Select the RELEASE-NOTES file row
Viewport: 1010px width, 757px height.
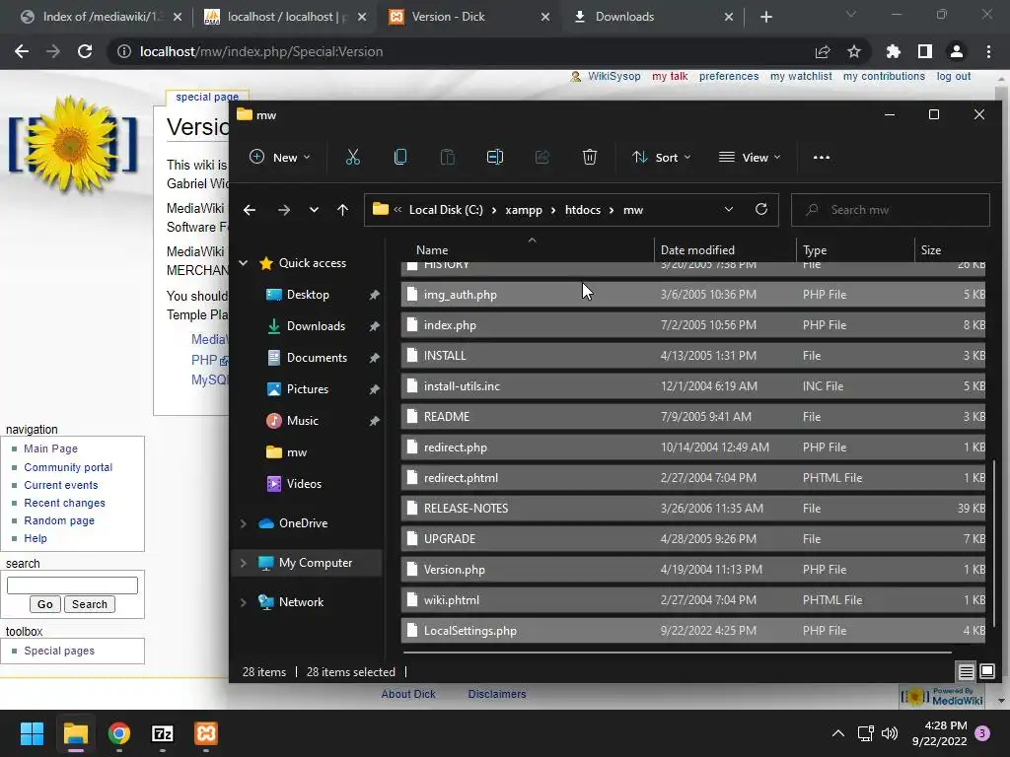tap(693, 509)
